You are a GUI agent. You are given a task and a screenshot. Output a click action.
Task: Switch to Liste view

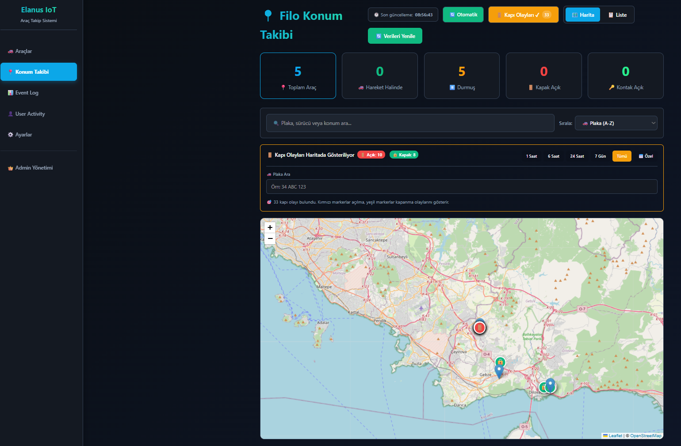pos(618,14)
